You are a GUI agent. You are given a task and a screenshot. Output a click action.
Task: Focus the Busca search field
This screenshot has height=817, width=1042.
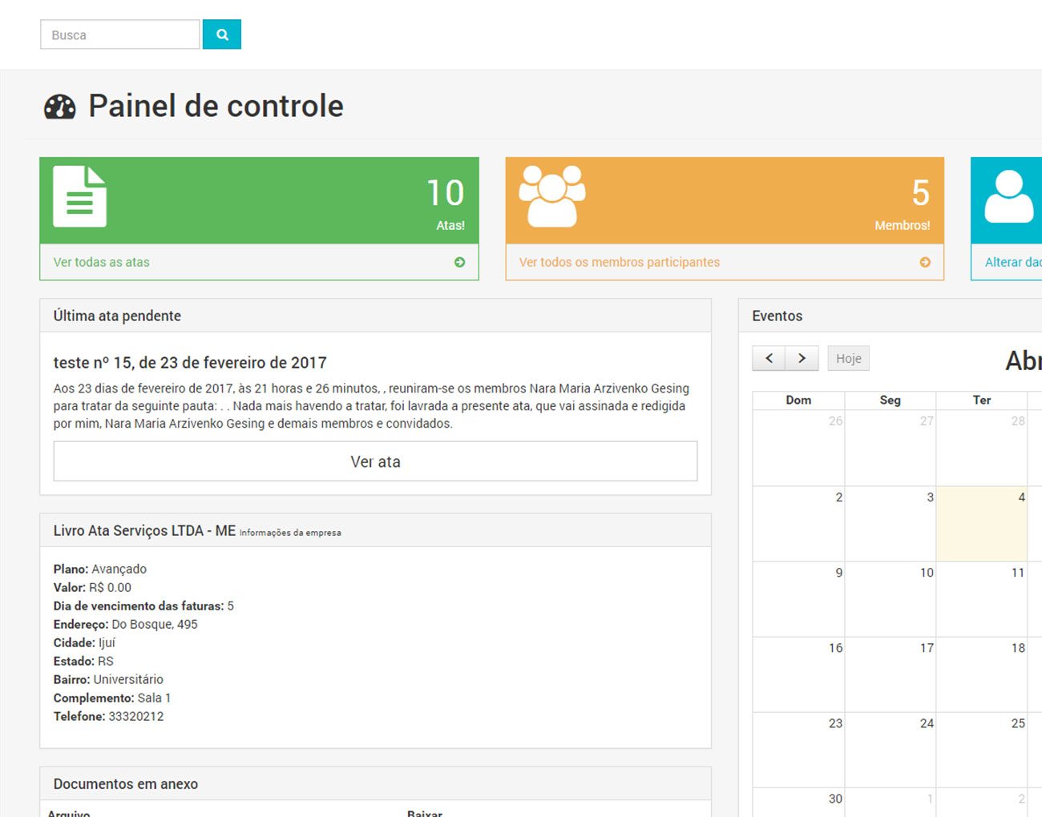click(x=120, y=34)
